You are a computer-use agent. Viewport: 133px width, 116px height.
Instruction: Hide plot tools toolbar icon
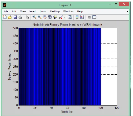click(89, 17)
